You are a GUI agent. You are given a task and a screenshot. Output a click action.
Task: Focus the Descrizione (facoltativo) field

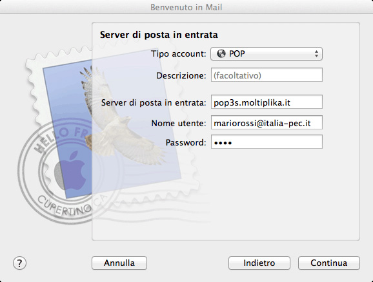click(x=267, y=75)
